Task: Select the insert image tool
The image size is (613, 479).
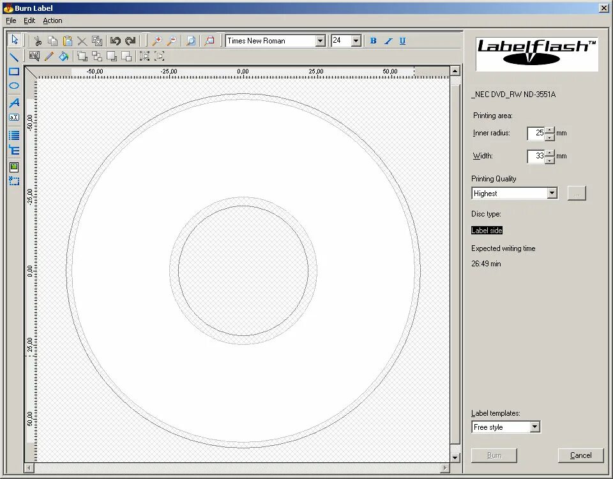Action: tap(14, 167)
